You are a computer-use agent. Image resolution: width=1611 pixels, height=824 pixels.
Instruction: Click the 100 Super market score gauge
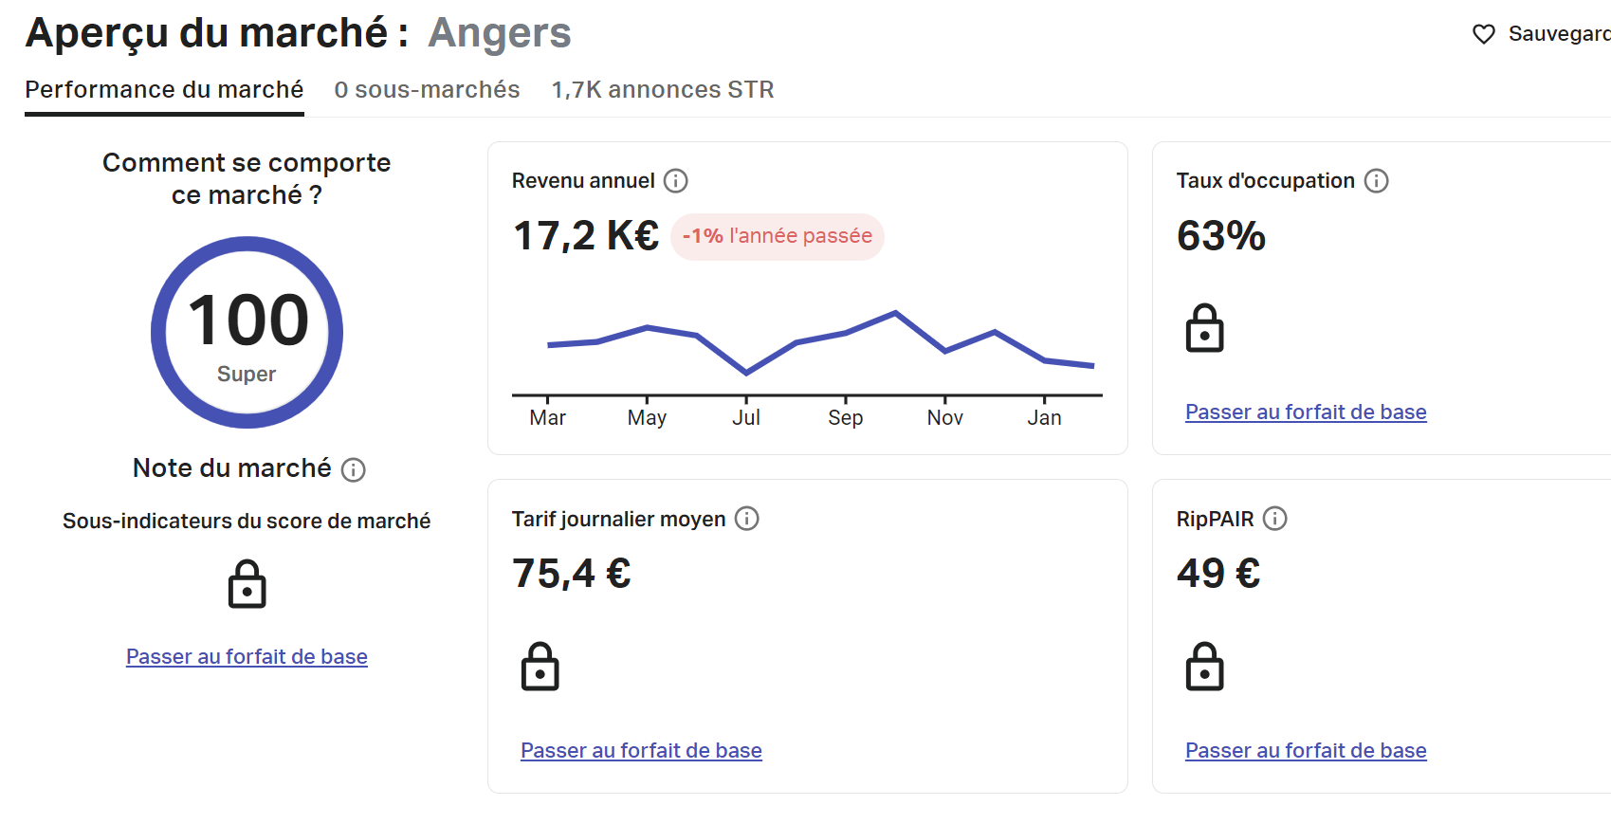point(247,332)
